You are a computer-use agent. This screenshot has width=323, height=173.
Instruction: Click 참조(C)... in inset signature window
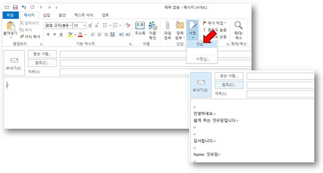click(229, 85)
